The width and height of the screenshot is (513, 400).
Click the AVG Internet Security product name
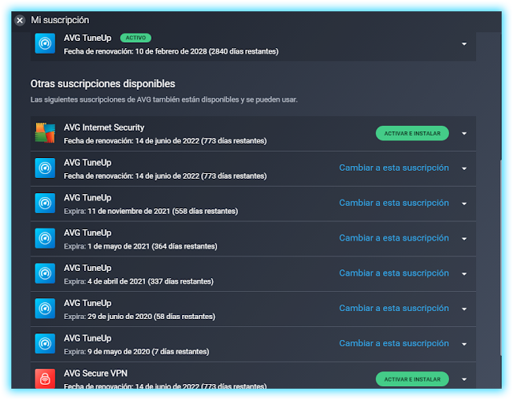104,127
